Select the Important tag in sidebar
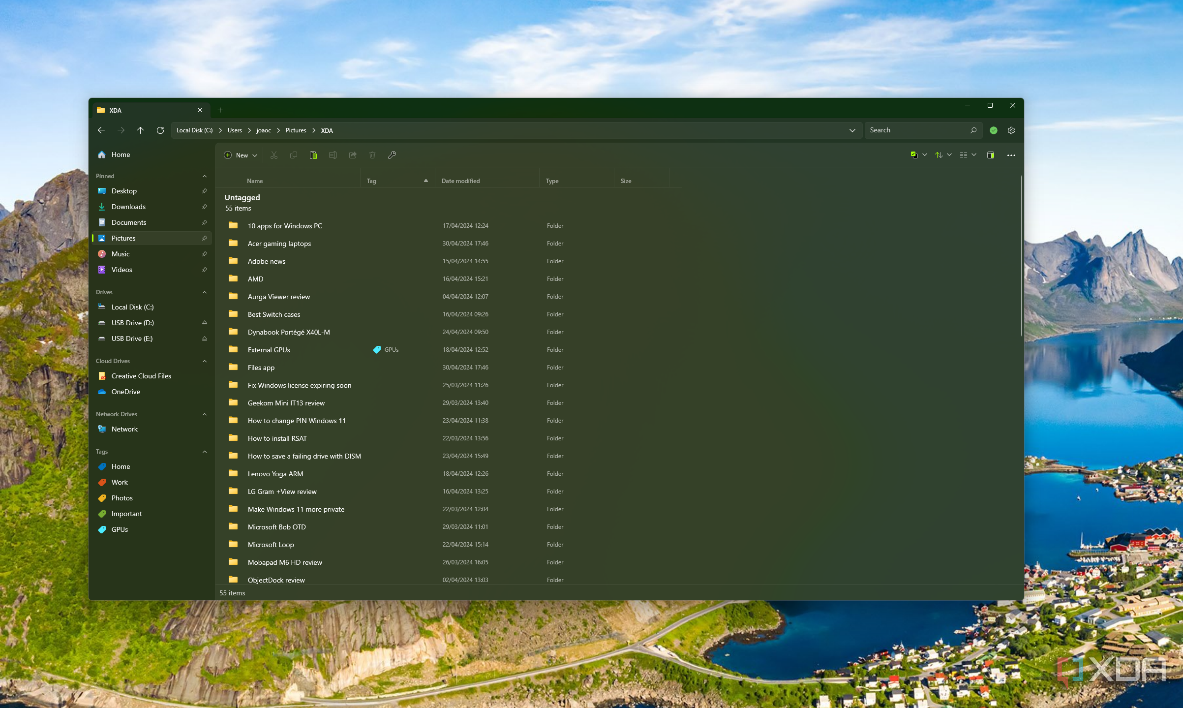Screen dimensions: 1183x708 point(152,514)
